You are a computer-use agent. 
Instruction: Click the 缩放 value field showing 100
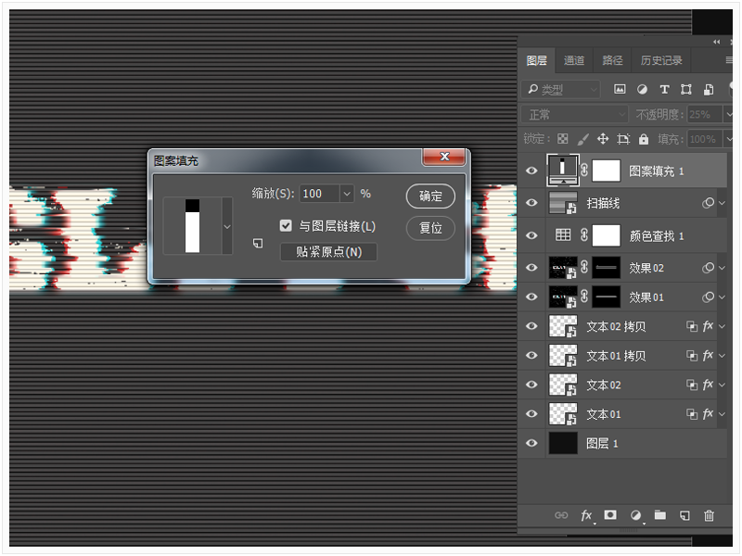319,194
